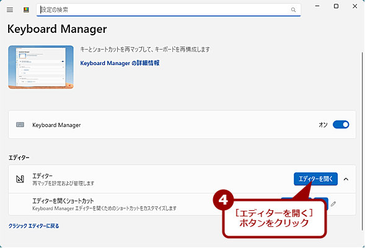Screen dimensions: 365x248
Task: Click the editor remap icon
Action: tap(20, 179)
